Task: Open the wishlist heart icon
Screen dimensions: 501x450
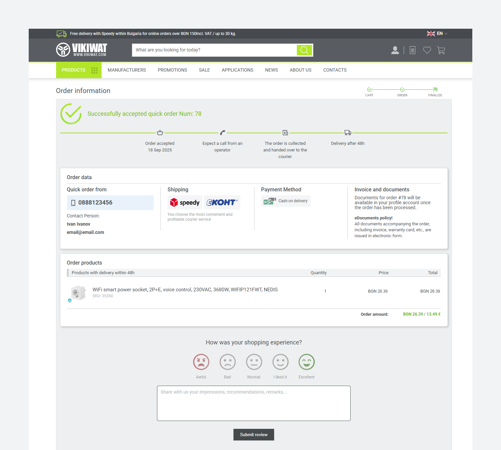Action: click(x=427, y=50)
